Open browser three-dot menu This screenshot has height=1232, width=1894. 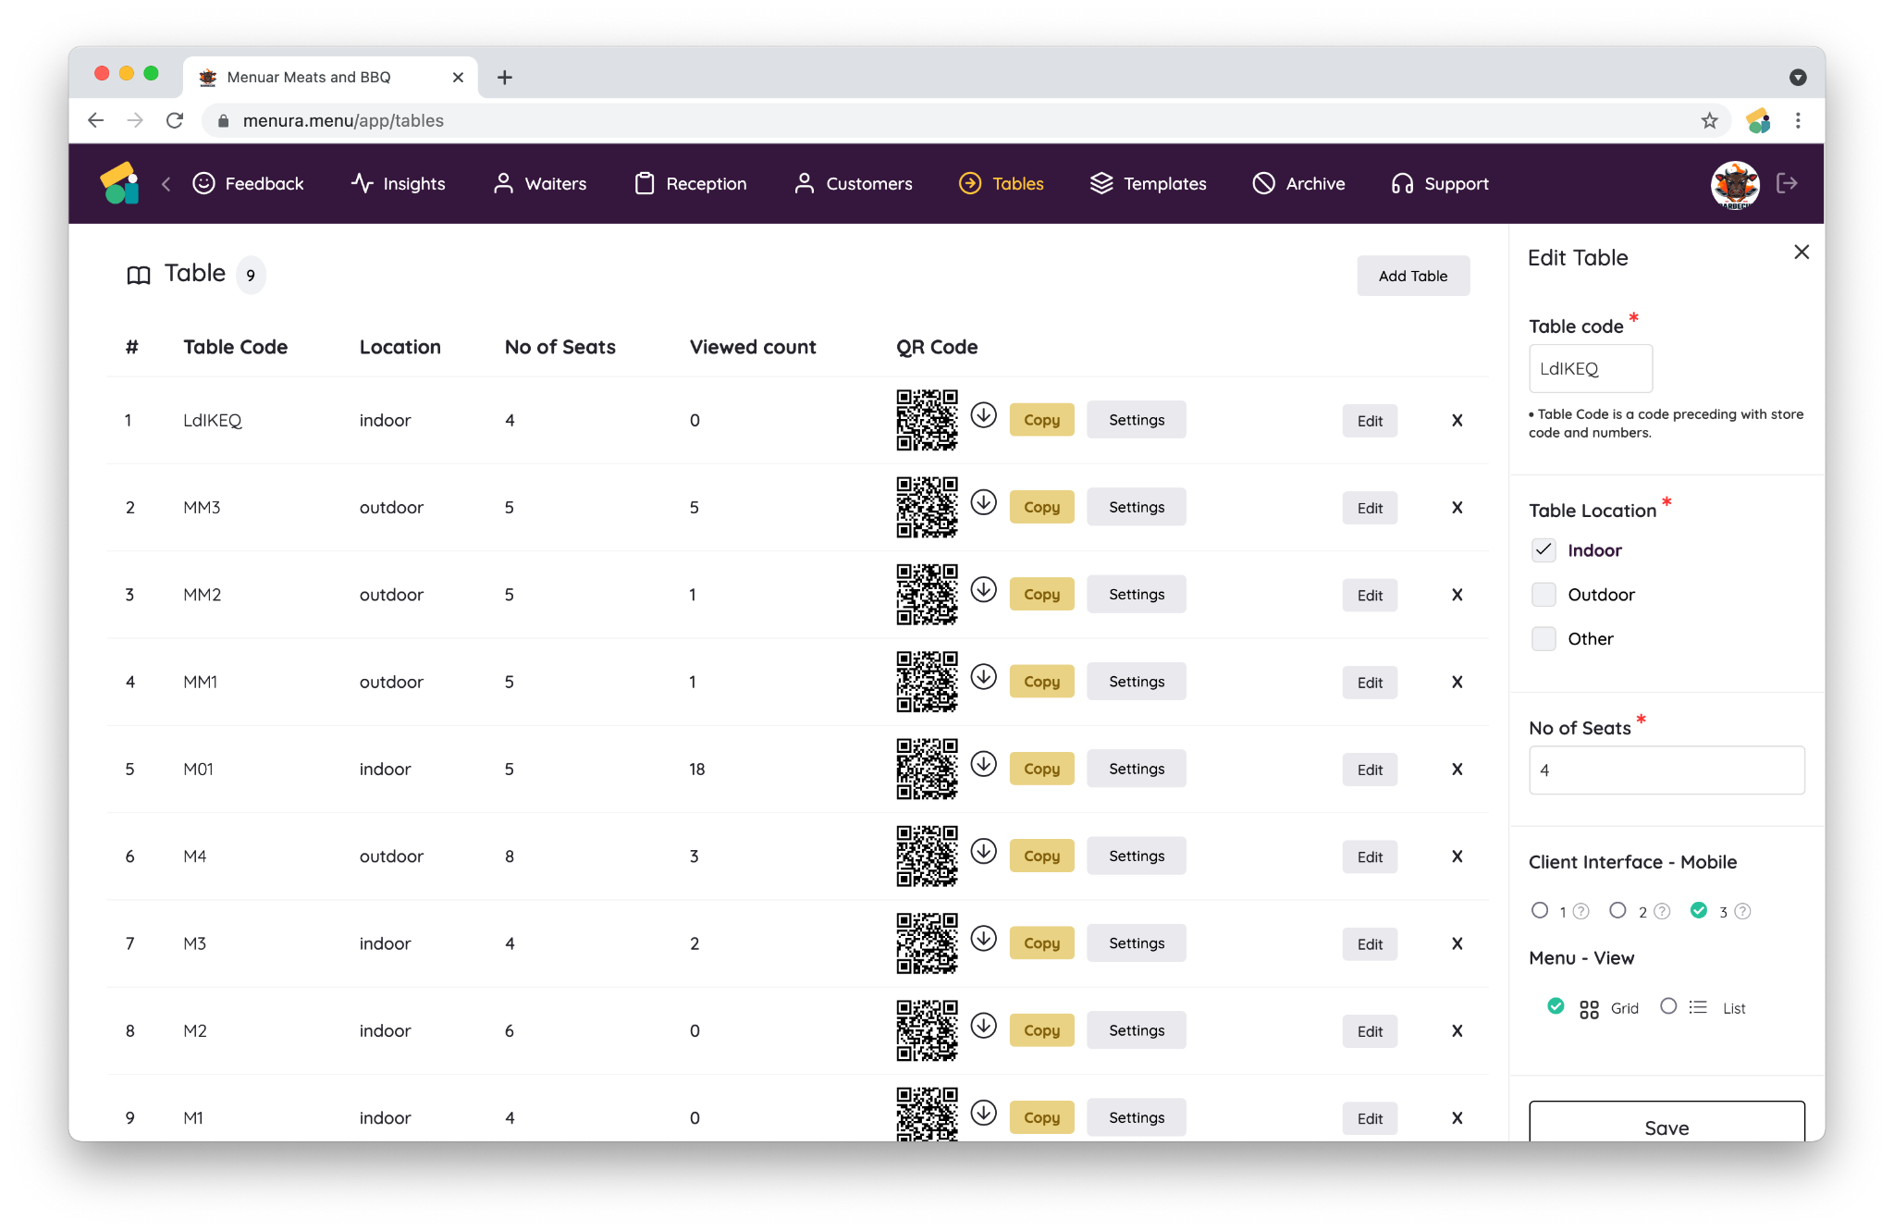[x=1798, y=120]
